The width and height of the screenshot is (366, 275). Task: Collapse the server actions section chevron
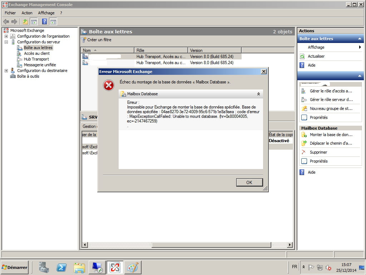[360, 76]
